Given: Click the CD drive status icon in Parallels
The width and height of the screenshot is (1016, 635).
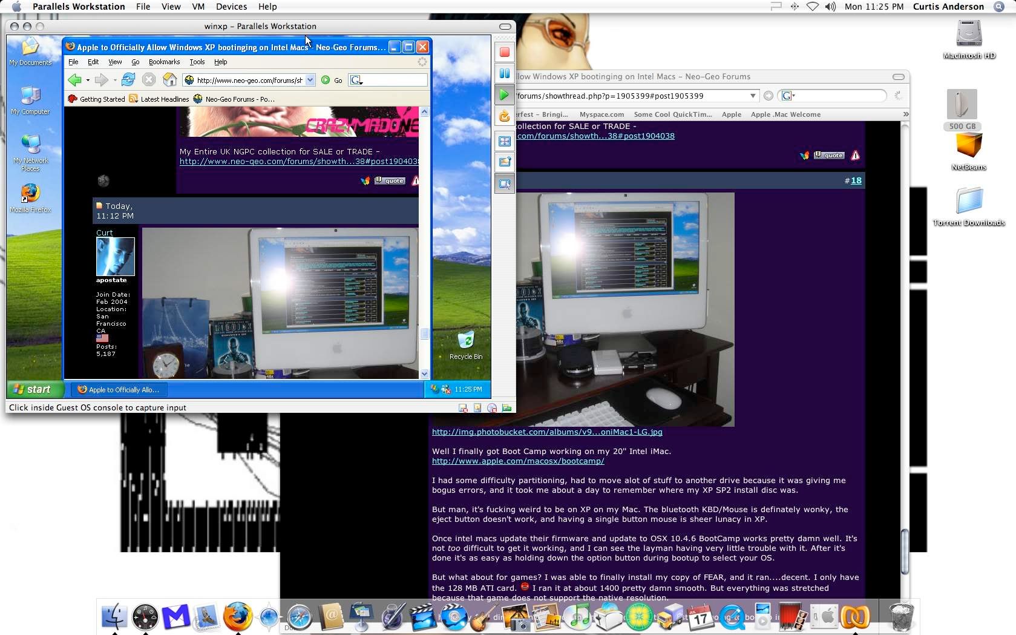Looking at the screenshot, I should 492,408.
